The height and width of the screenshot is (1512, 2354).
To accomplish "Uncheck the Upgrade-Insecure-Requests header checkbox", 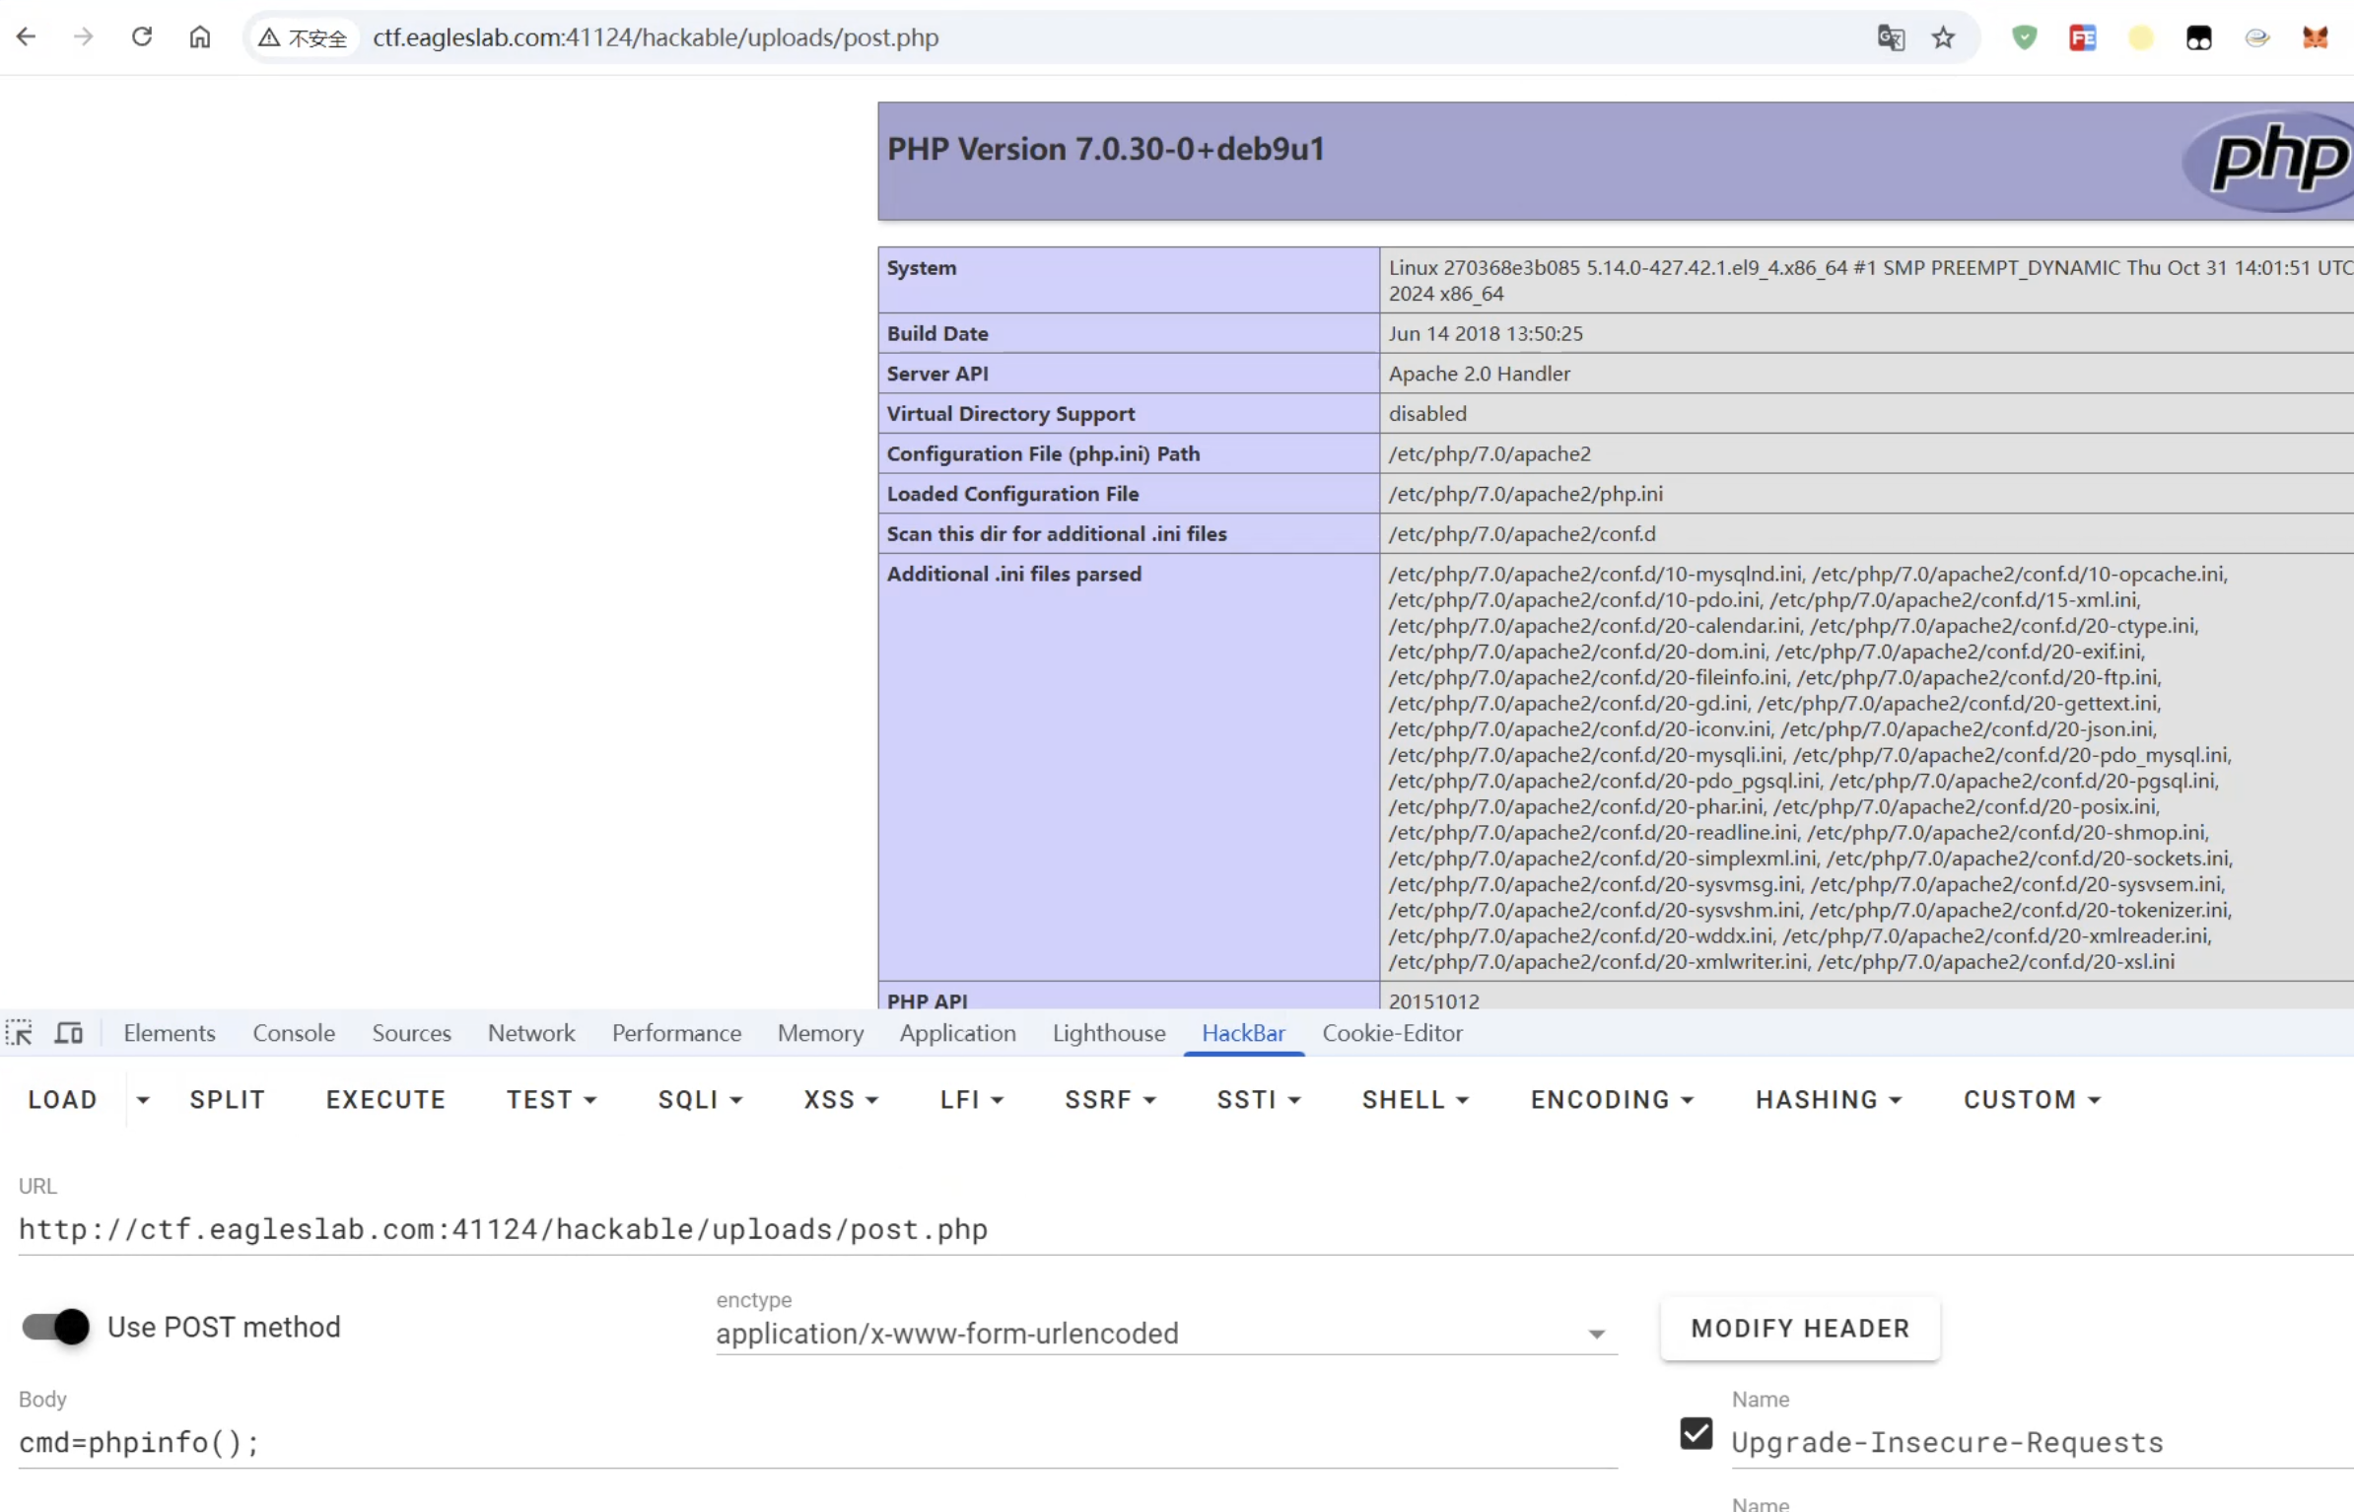I will (x=1696, y=1433).
